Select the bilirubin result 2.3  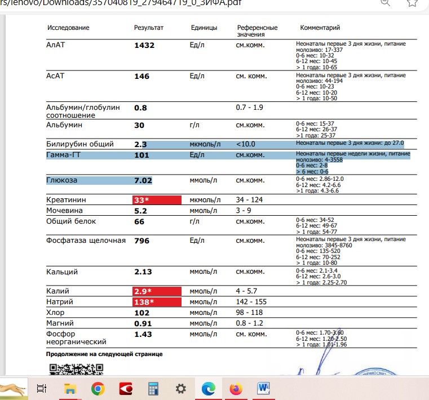pyautogui.click(x=140, y=144)
